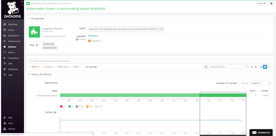Viewport: 276px width, 136px height.
Task: Click the green uptime status bar
Action: click(x=153, y=95)
